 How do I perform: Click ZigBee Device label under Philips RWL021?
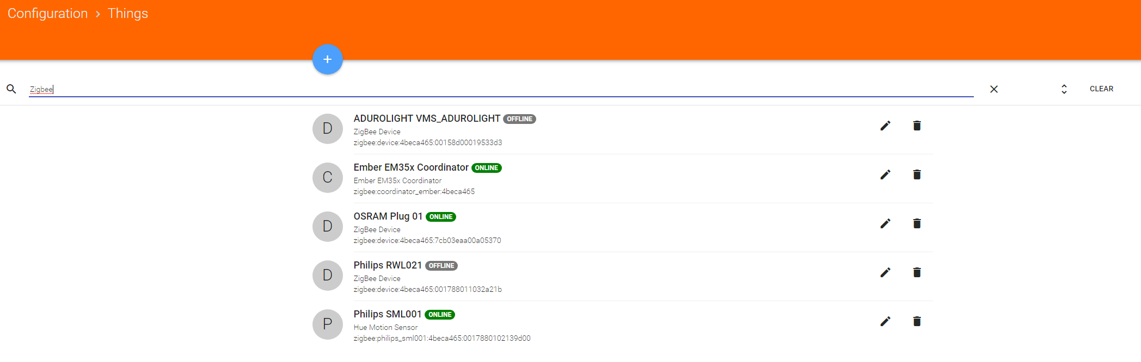coord(377,278)
